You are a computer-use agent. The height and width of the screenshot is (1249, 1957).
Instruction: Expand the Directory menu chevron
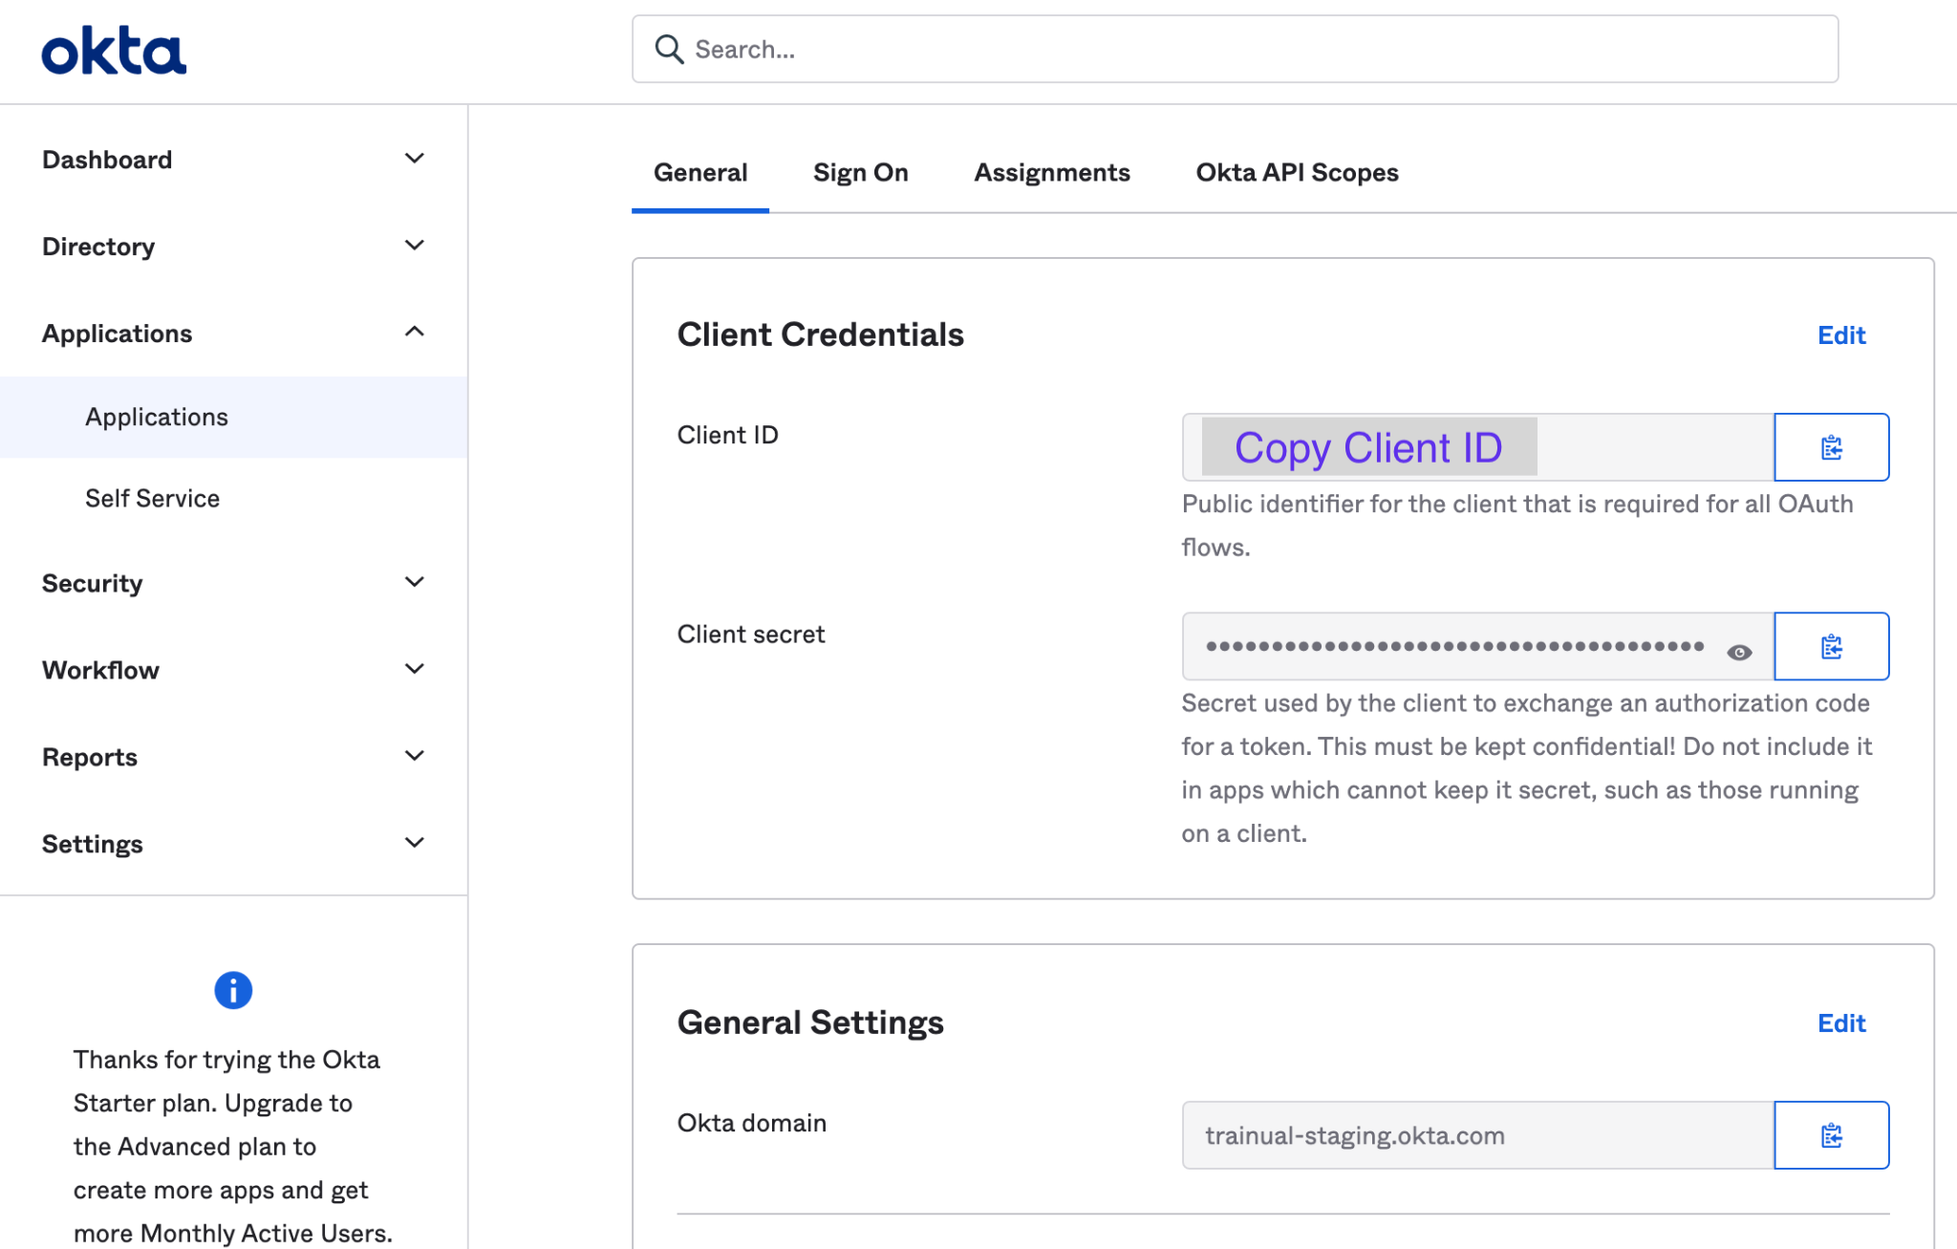tap(415, 246)
